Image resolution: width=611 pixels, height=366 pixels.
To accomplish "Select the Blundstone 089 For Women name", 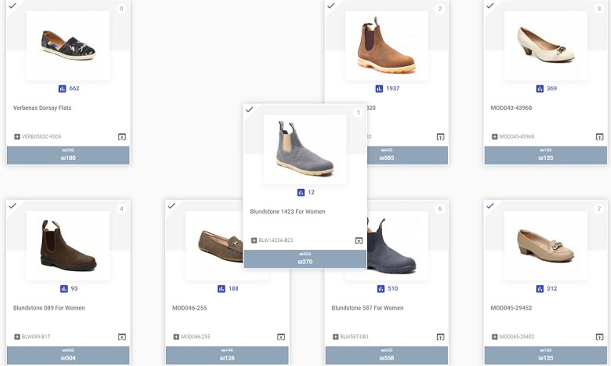I will tap(49, 308).
